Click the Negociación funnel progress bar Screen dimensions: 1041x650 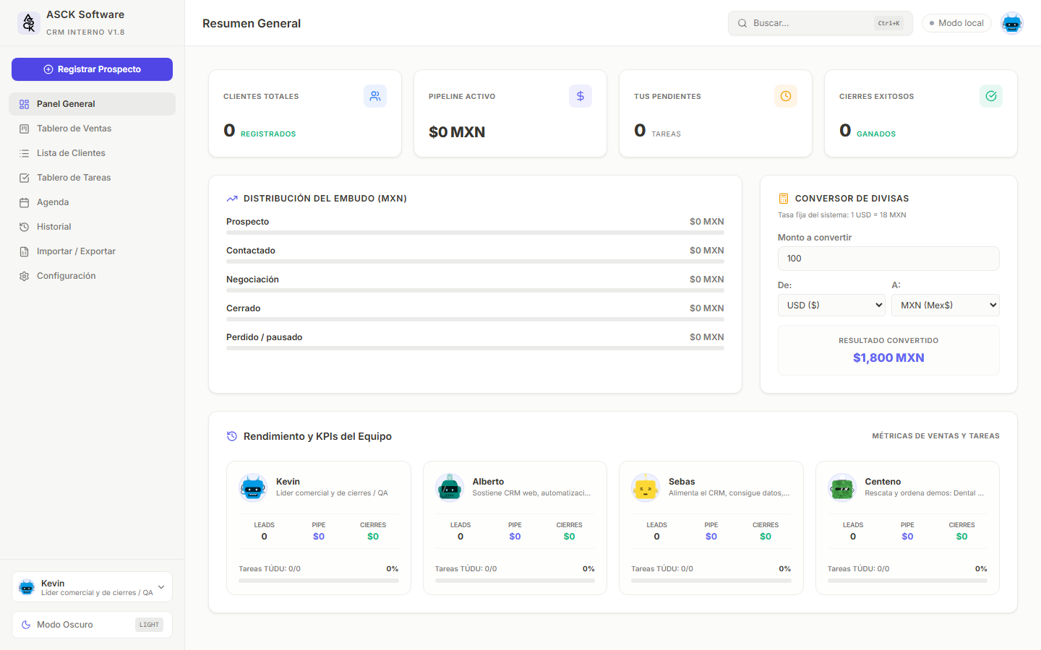click(x=475, y=290)
